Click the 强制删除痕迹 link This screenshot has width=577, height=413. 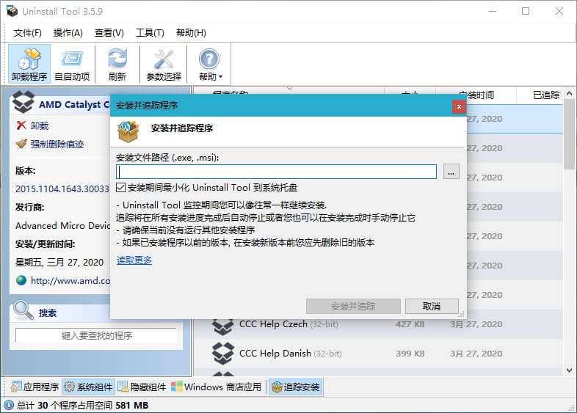pos(57,144)
